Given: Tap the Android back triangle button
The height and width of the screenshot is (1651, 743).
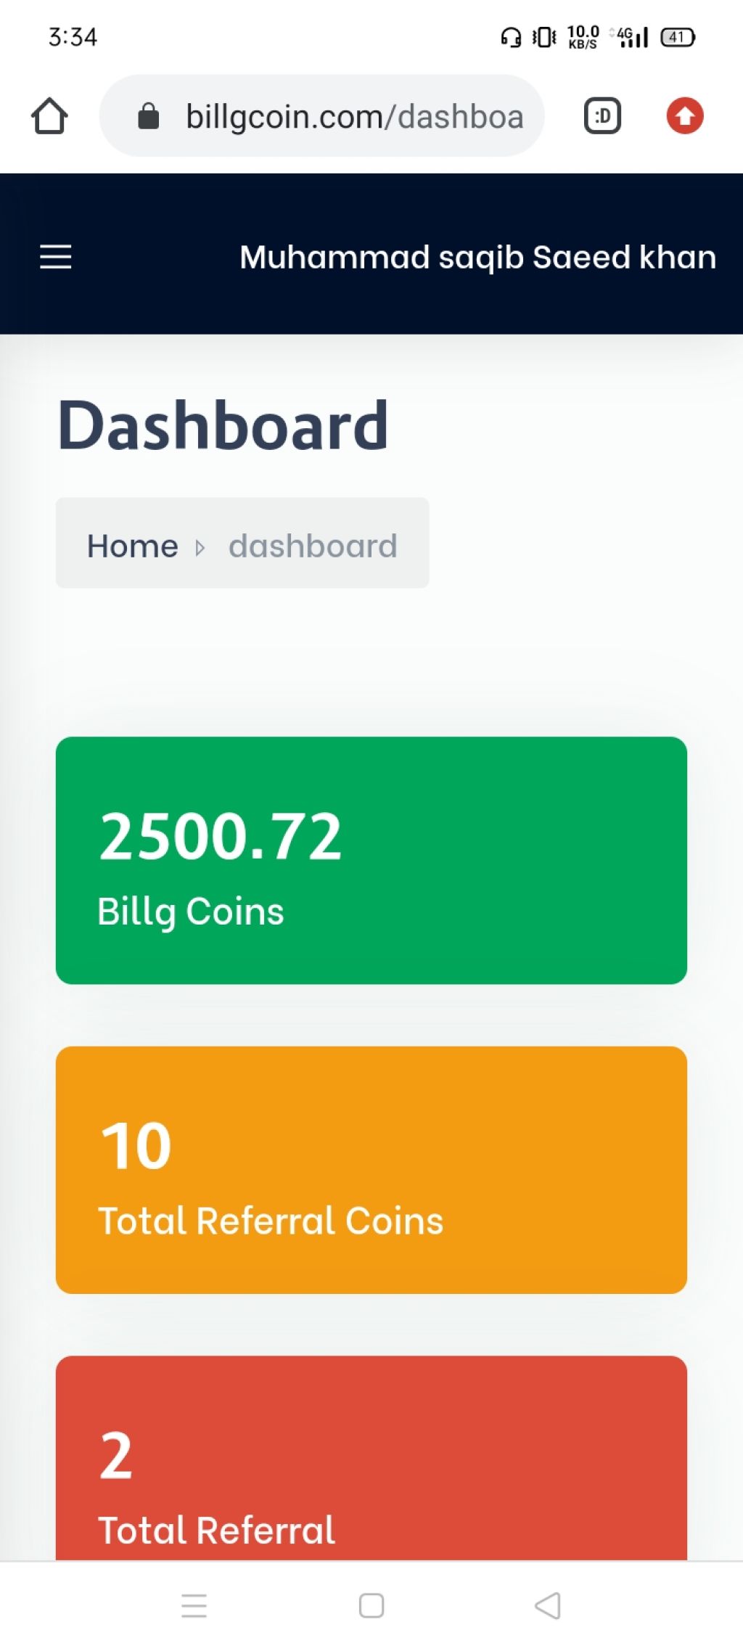Looking at the screenshot, I should point(548,1605).
